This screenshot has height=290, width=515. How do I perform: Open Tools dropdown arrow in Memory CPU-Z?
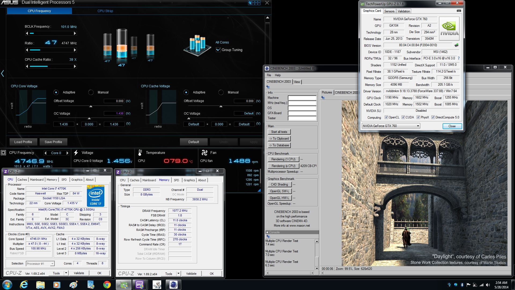178,274
